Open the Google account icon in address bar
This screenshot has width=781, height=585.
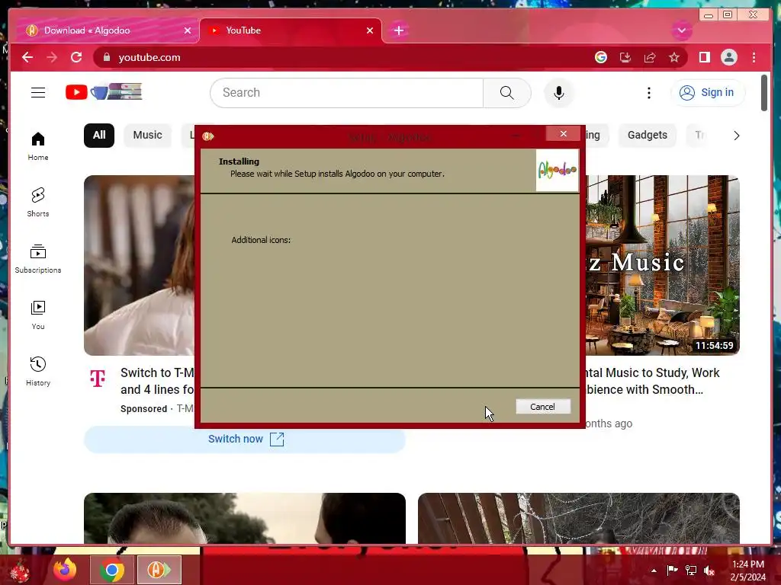[x=601, y=57]
